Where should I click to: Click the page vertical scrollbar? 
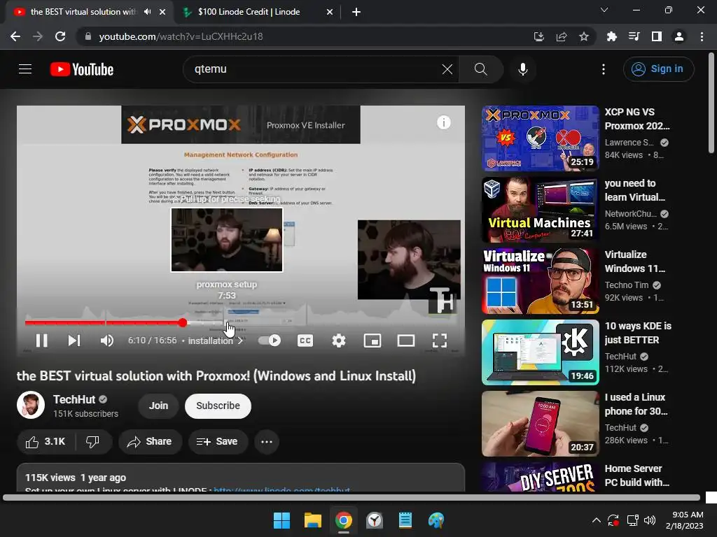click(711, 103)
